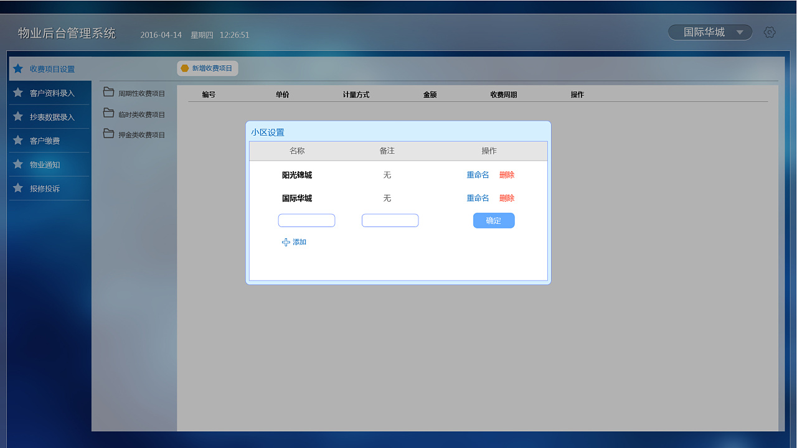797x448 pixels.
Task: Select 报修投诉 in the sidebar
Action: (50, 188)
